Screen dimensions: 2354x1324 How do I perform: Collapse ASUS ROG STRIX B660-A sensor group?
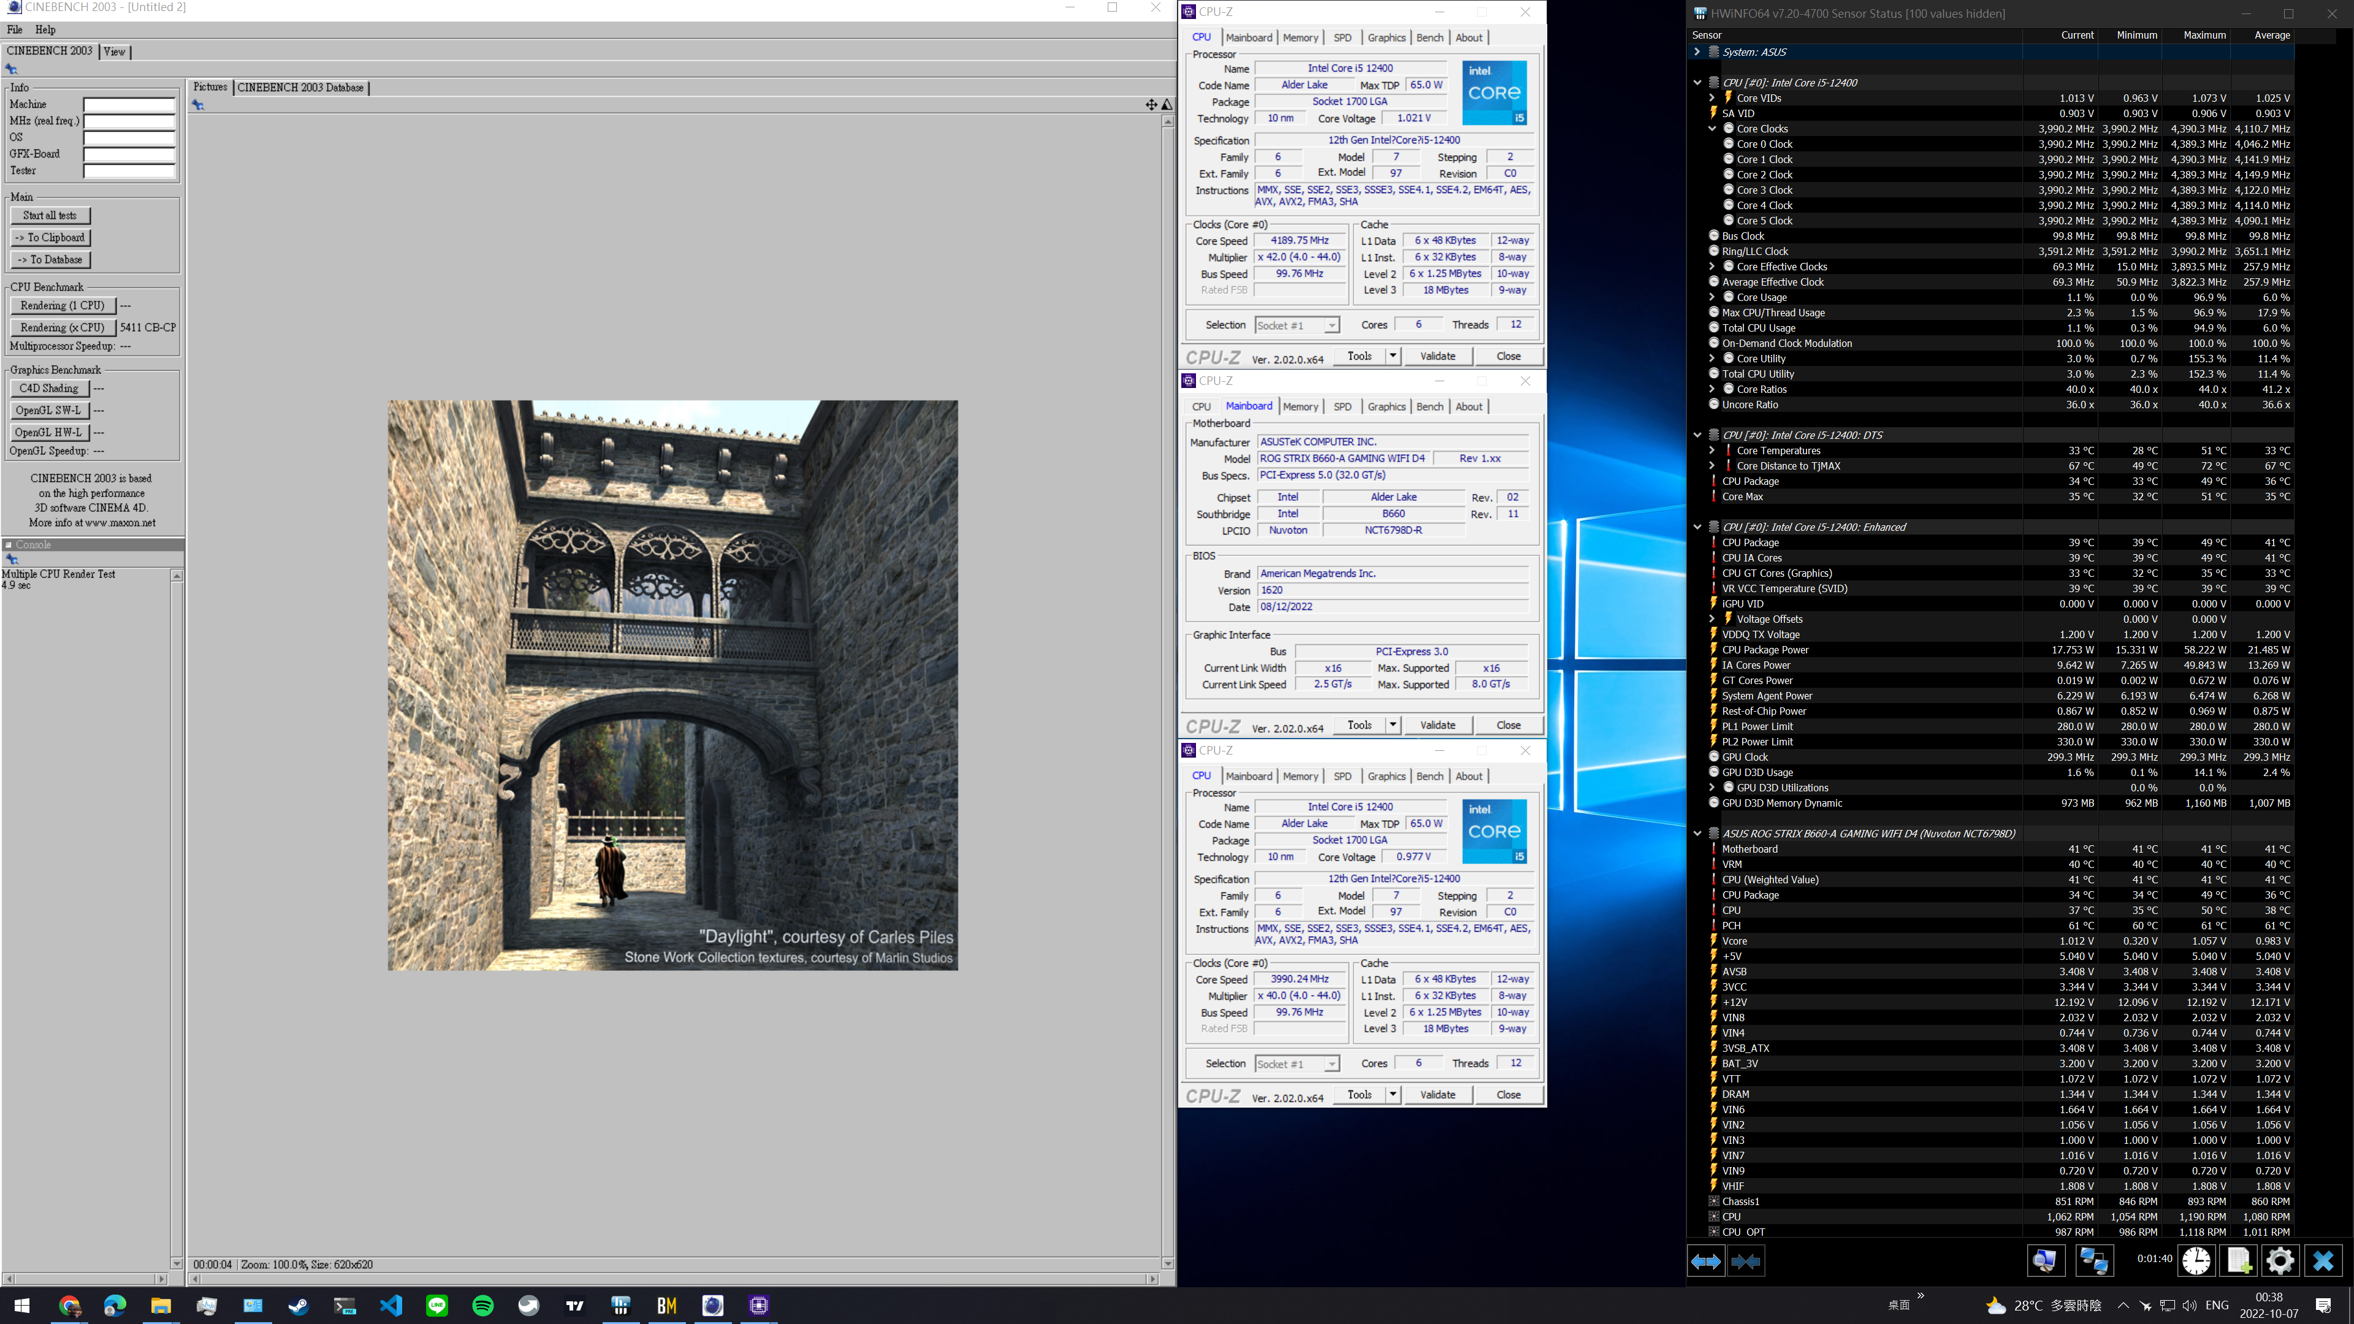click(x=1697, y=834)
